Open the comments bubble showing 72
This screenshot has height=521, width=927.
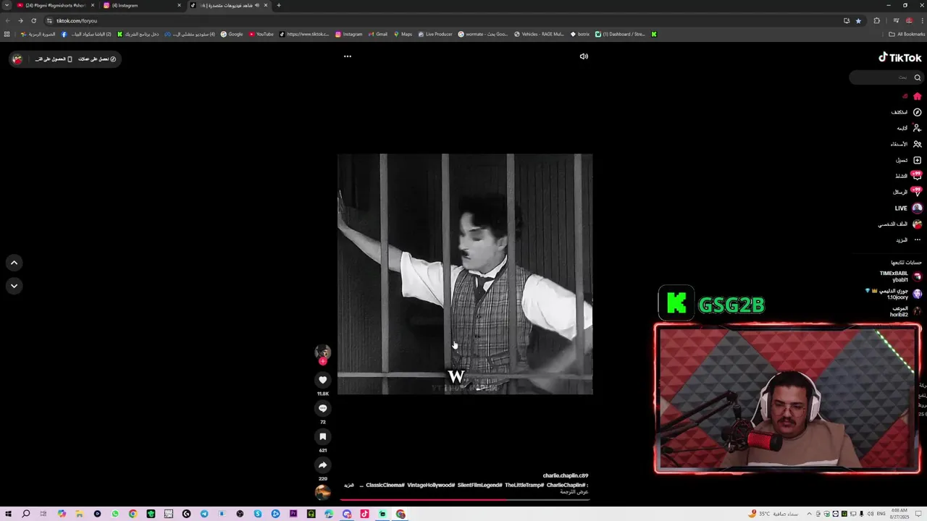tap(323, 408)
